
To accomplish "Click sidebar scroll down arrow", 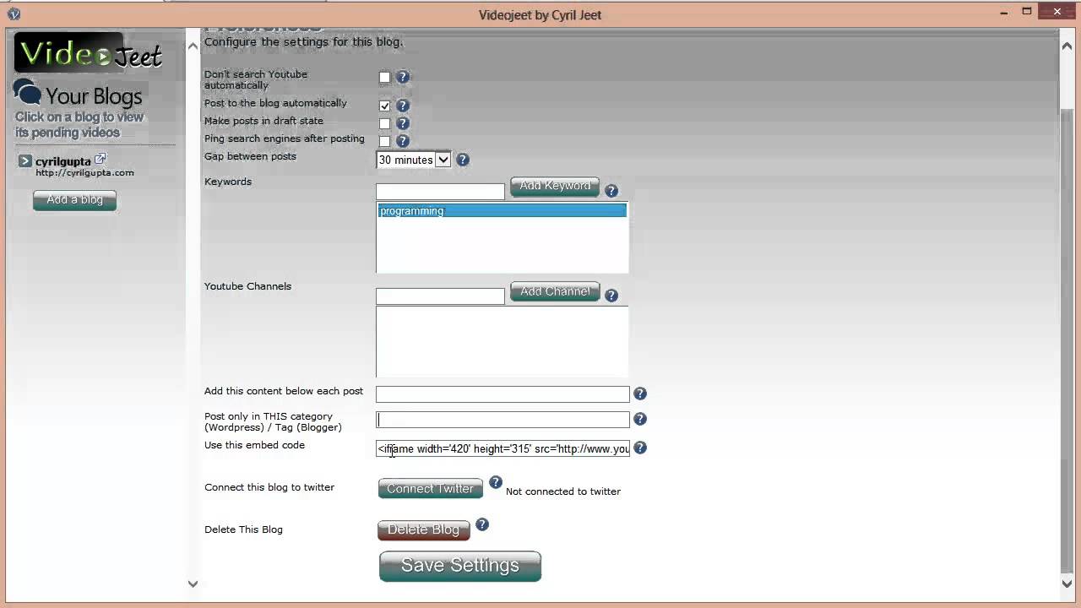I will point(193,584).
